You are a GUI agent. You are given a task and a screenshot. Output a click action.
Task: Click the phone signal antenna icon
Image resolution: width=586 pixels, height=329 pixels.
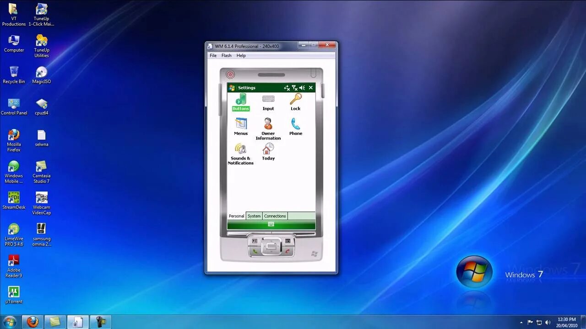click(295, 88)
